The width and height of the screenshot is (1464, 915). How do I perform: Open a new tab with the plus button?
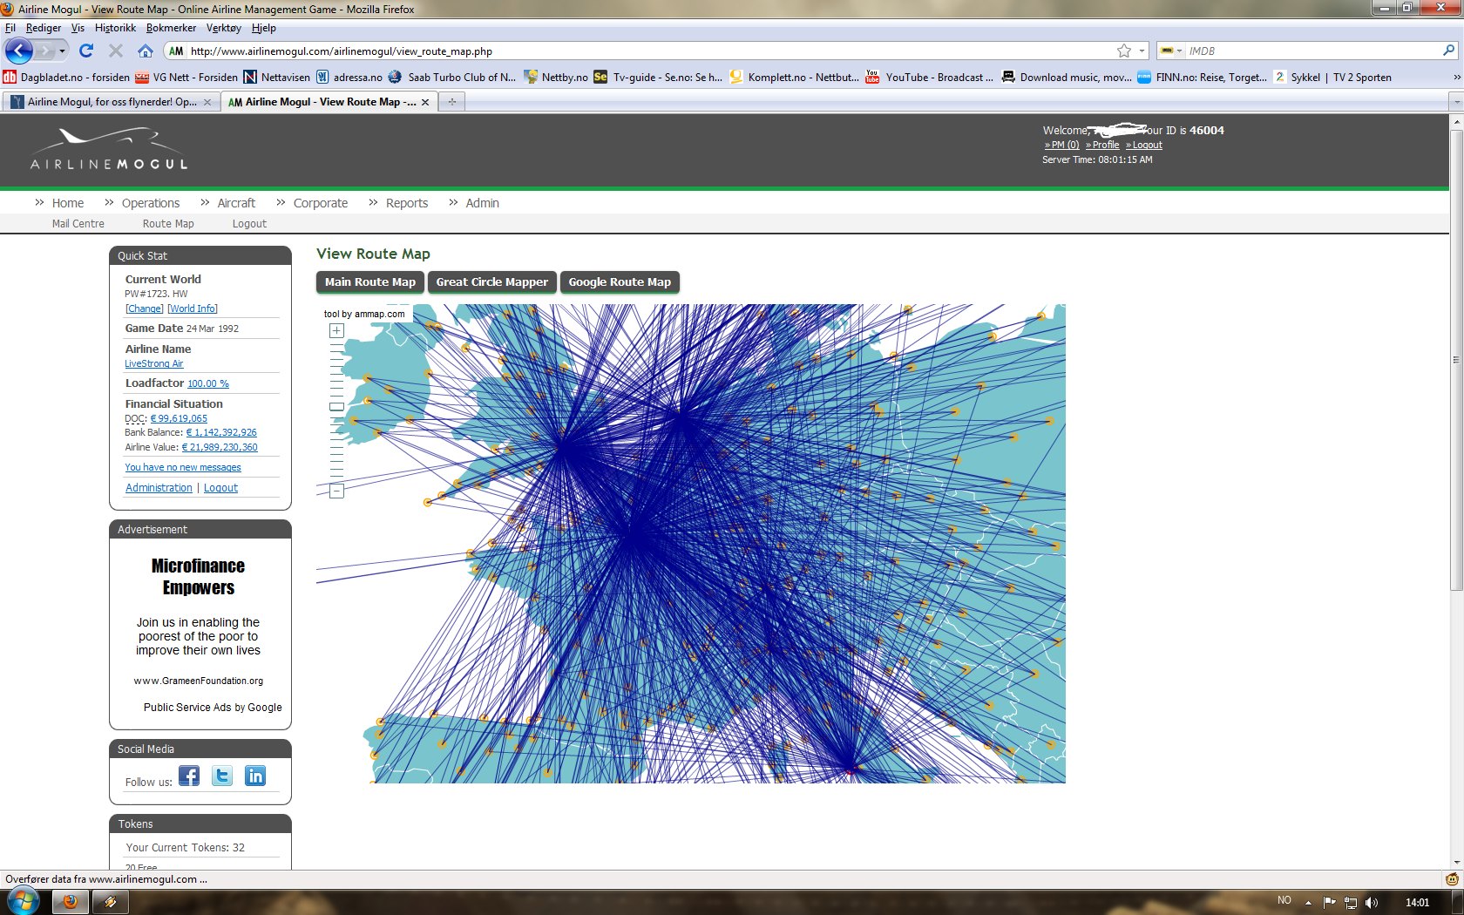point(451,102)
